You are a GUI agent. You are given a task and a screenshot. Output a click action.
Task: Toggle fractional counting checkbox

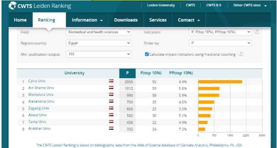click(147, 54)
